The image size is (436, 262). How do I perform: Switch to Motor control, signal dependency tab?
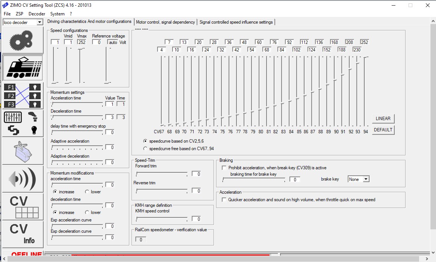click(165, 22)
